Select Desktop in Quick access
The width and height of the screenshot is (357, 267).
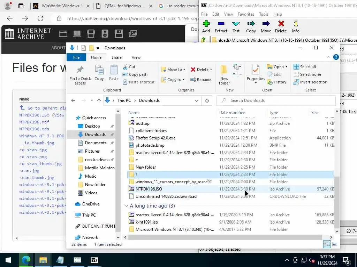pyautogui.click(x=92, y=126)
